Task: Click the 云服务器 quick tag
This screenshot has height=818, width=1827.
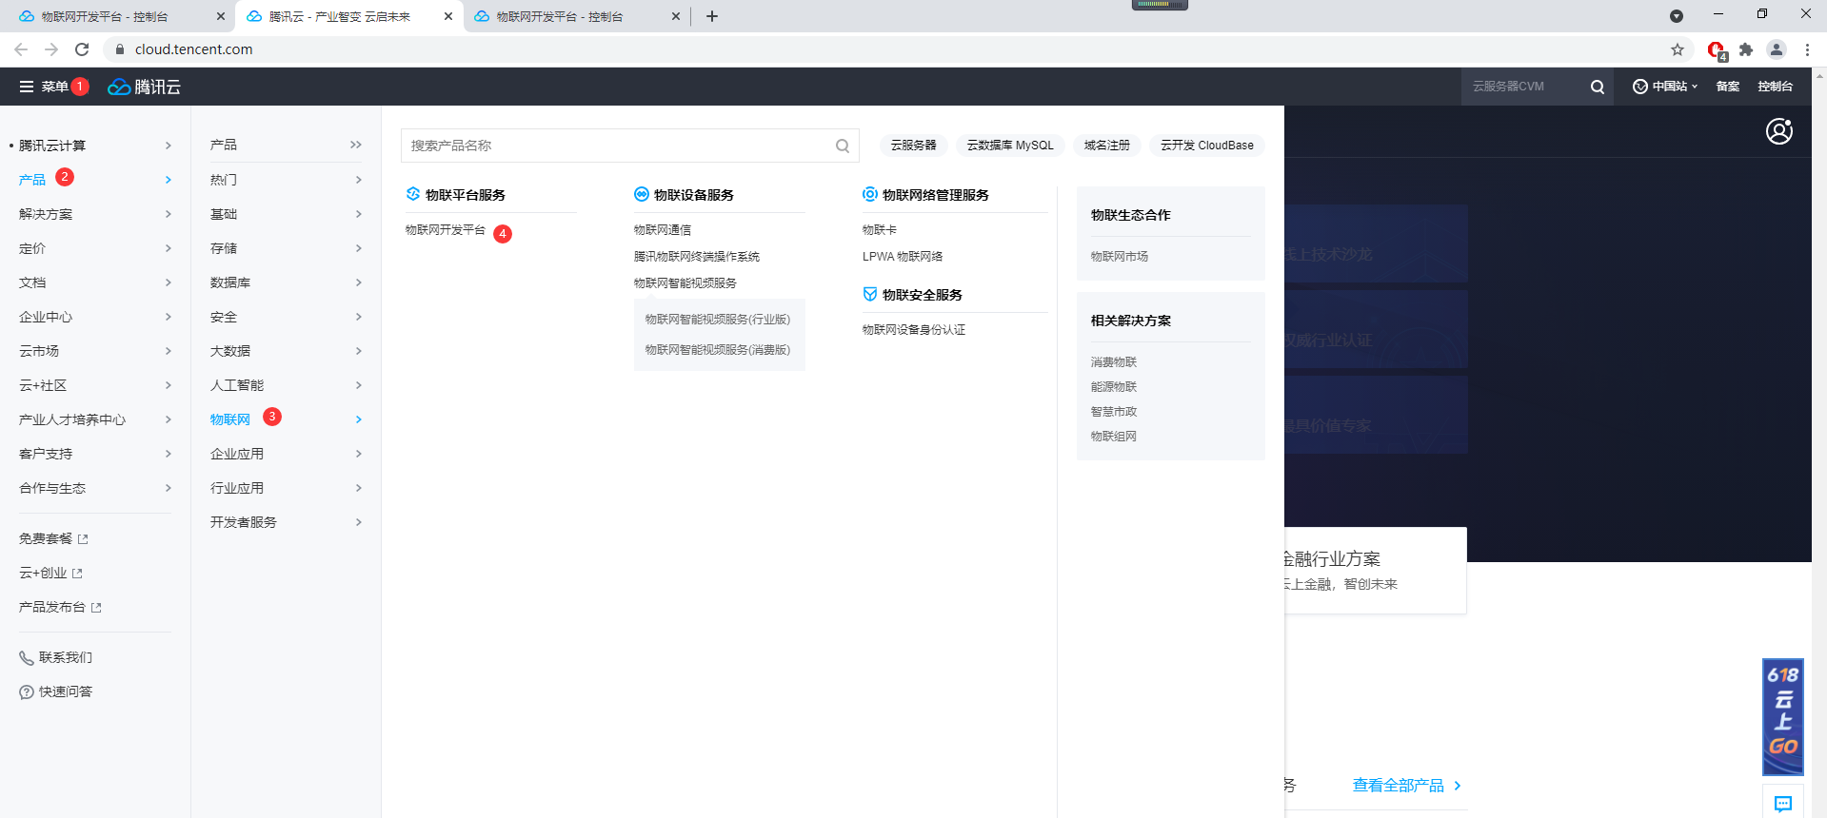Action: (914, 146)
